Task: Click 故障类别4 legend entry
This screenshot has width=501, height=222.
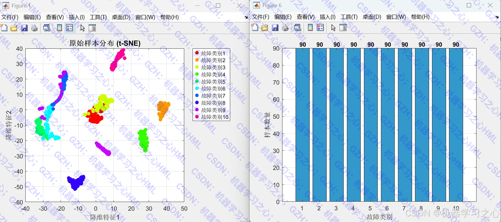Action: click(x=210, y=74)
